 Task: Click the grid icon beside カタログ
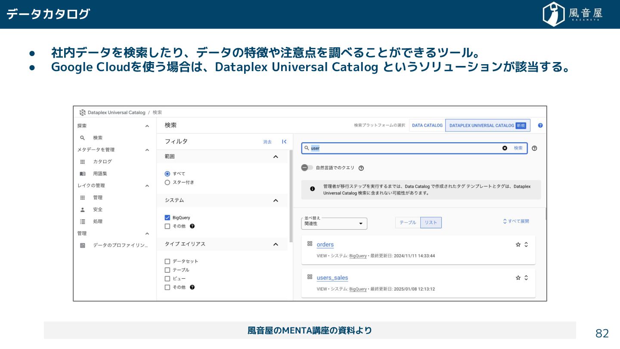pos(83,162)
